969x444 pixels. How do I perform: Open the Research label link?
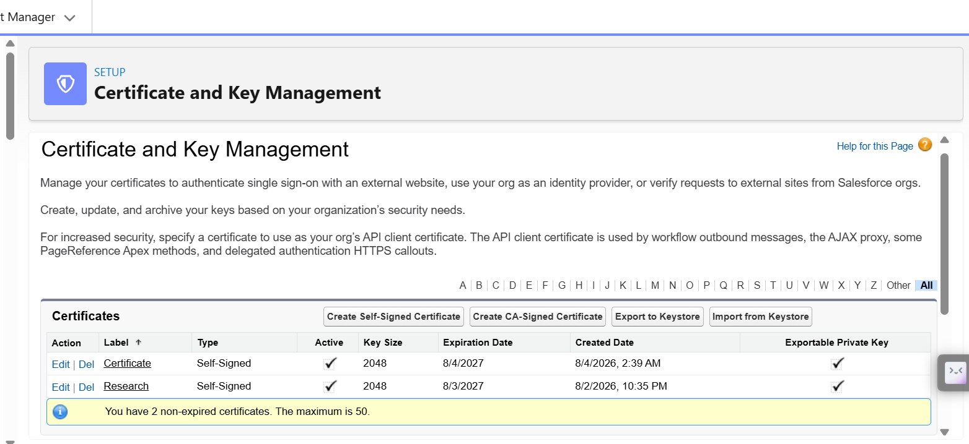tap(126, 386)
